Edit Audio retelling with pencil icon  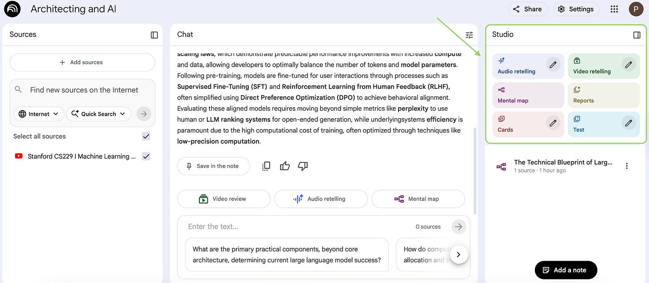[x=553, y=65]
